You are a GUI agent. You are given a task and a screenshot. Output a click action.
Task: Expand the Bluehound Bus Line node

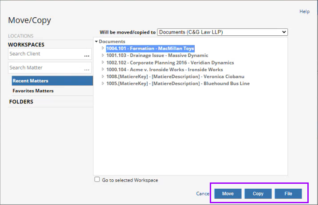coord(103,84)
